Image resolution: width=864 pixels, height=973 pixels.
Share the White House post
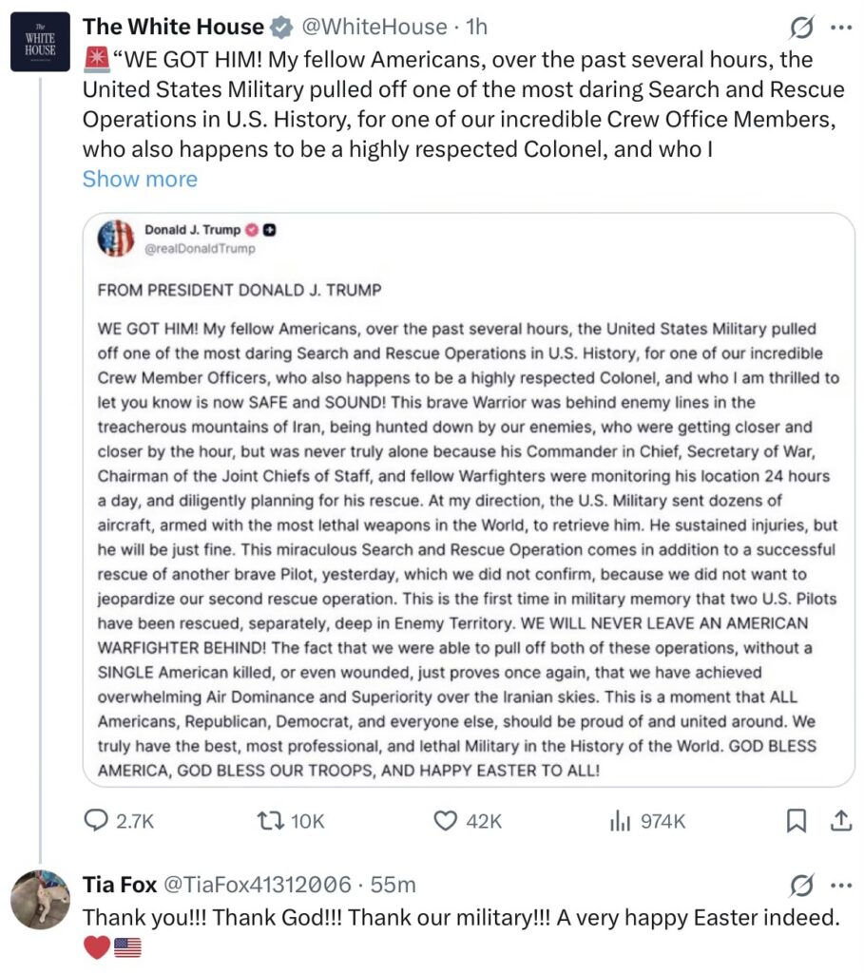tap(841, 821)
